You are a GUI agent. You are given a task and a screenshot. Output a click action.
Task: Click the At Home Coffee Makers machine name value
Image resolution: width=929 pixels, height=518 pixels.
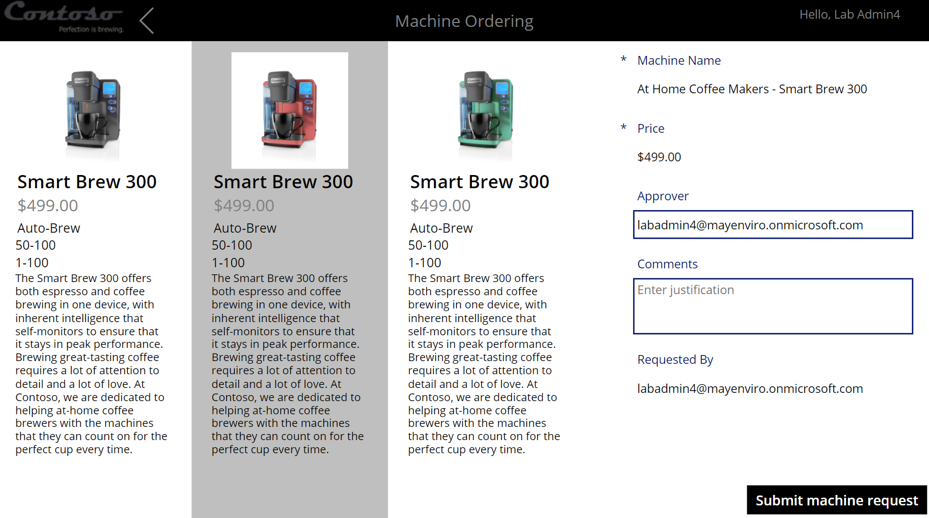pyautogui.click(x=752, y=89)
